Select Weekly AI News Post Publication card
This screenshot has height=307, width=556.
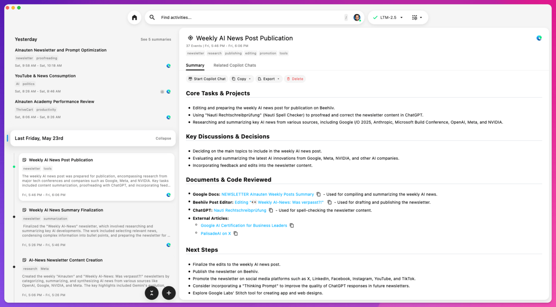[x=96, y=177]
